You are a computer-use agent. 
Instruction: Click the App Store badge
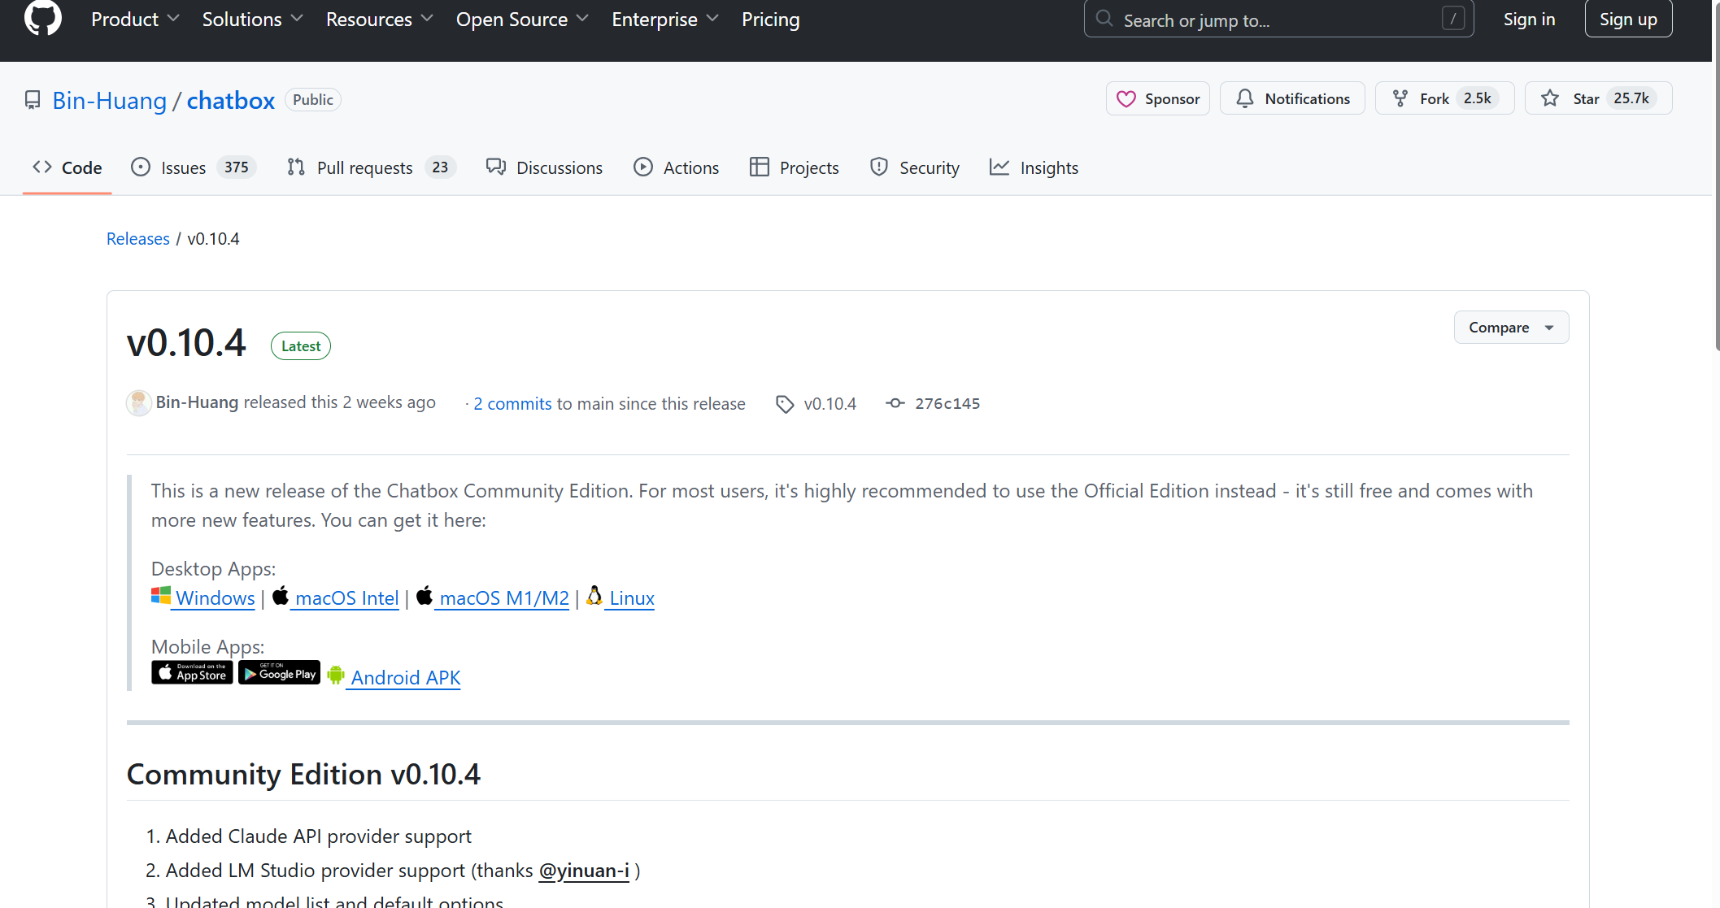coord(192,672)
